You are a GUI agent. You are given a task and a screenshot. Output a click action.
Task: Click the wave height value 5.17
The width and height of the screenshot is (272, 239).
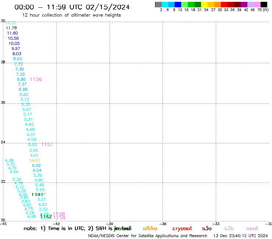28,114
